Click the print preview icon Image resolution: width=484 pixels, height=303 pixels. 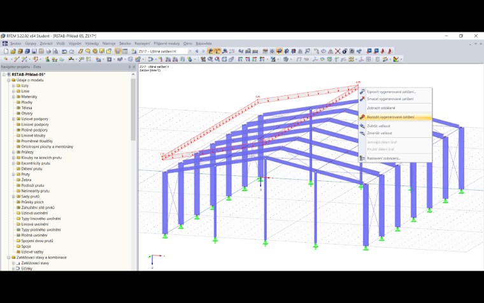55,51
